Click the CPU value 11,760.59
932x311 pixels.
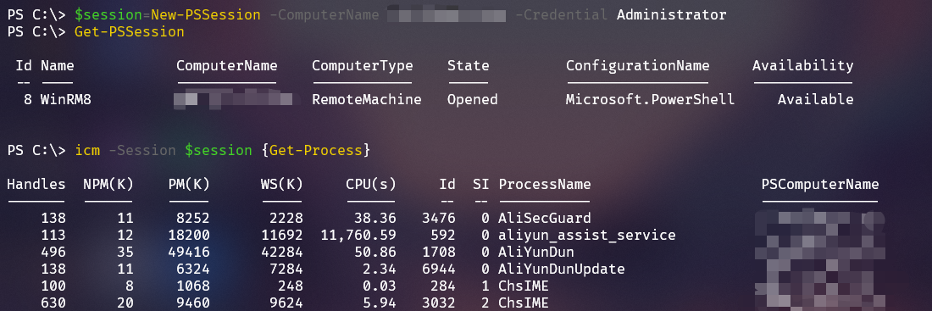pos(358,235)
